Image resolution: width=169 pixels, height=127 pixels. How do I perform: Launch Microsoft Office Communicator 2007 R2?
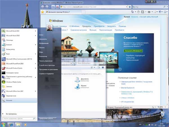tap(19, 59)
